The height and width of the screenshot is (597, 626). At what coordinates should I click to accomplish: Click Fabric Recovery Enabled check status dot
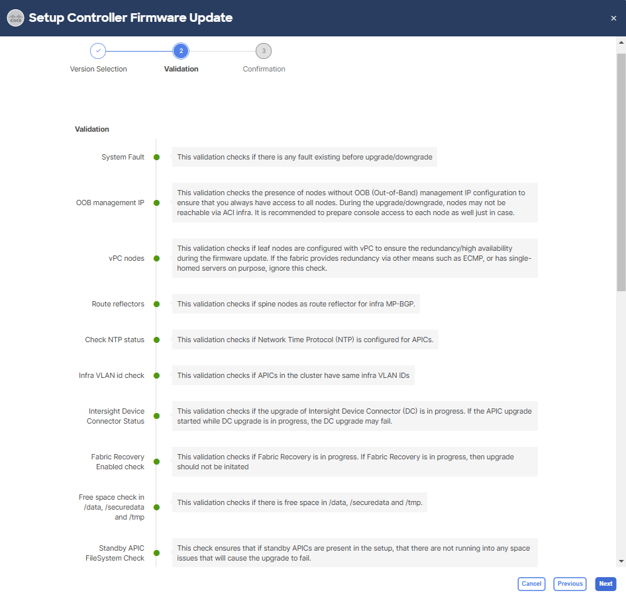pos(156,462)
